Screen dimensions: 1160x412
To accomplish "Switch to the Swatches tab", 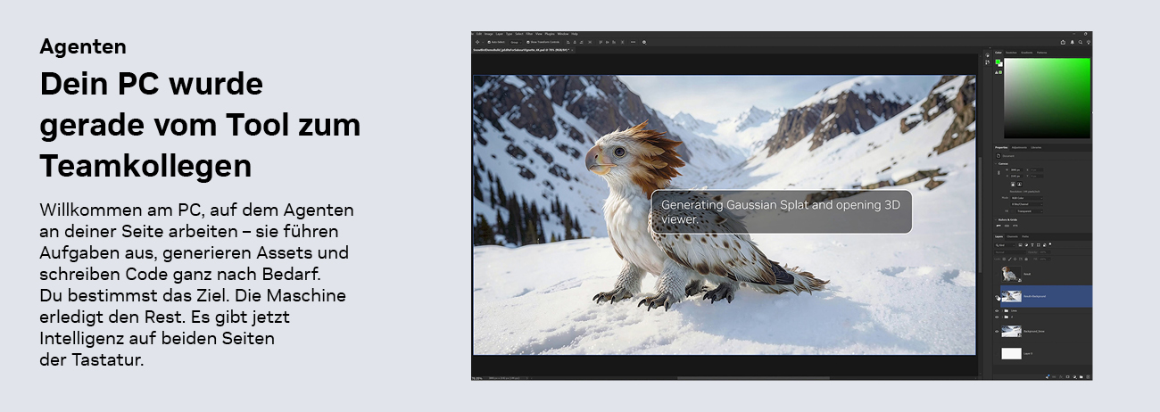I will point(1011,53).
